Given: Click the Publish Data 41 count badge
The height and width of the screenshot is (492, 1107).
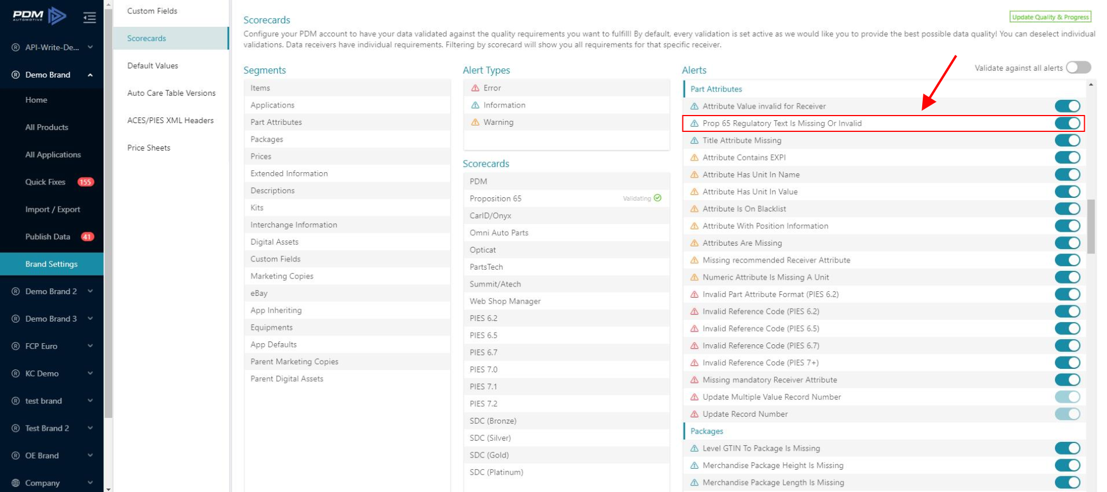Looking at the screenshot, I should coord(87,237).
